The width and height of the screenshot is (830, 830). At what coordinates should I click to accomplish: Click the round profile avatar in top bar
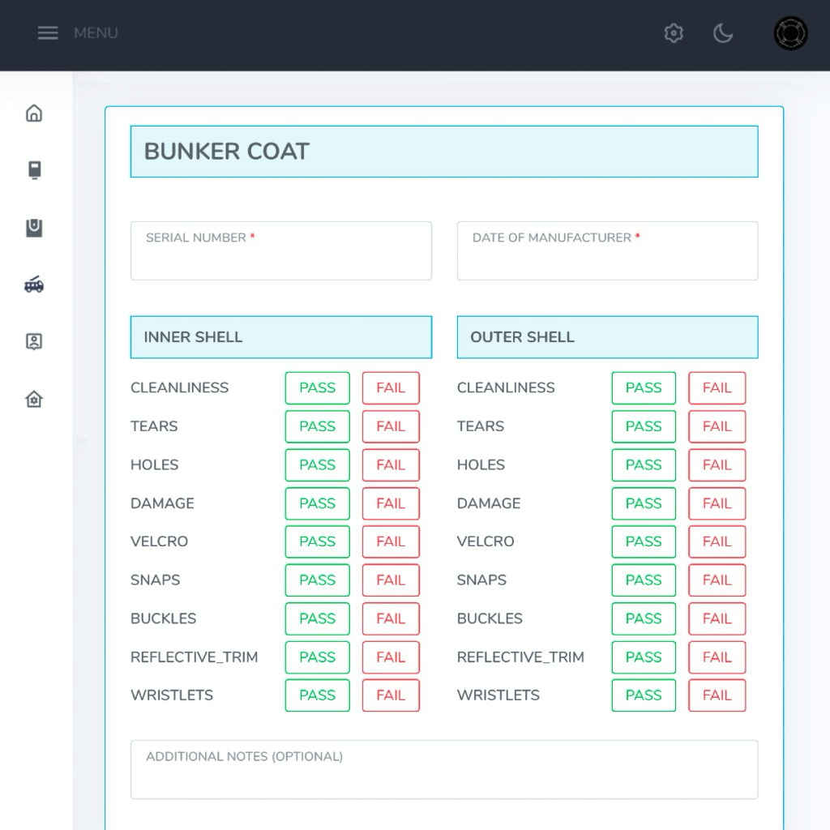[x=790, y=33]
